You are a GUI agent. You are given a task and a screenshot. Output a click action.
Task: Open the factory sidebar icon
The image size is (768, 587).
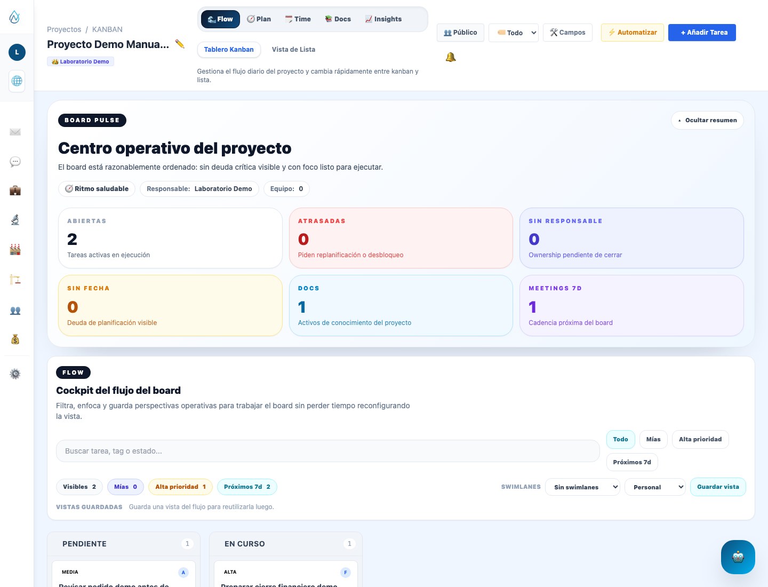(x=15, y=249)
